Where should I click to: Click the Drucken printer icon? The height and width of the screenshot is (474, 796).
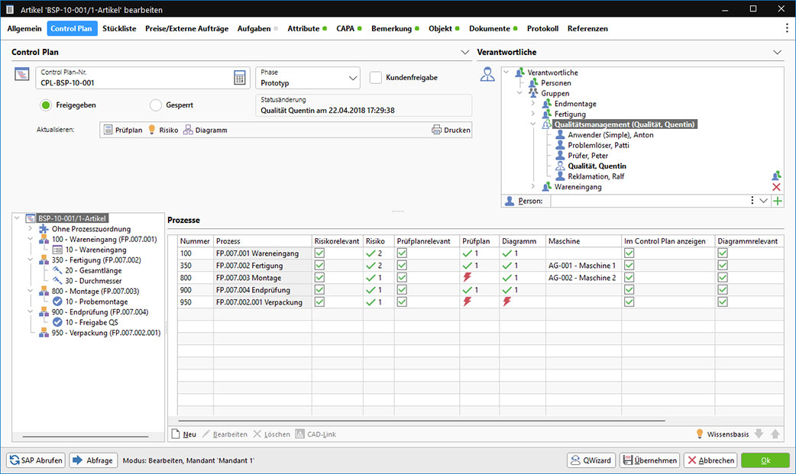click(437, 130)
